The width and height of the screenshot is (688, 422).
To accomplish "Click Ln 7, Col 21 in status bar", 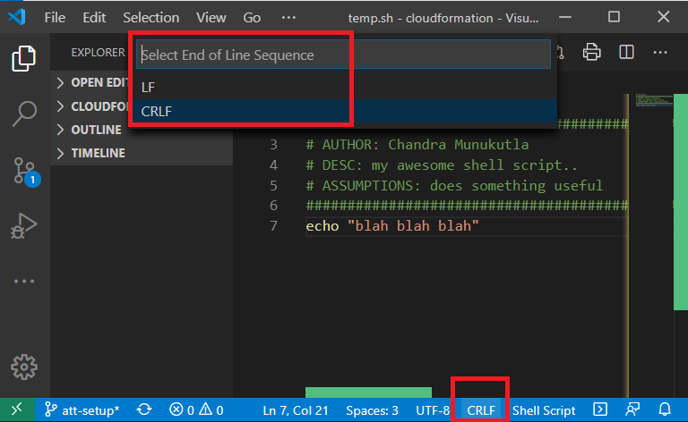I will point(296,410).
